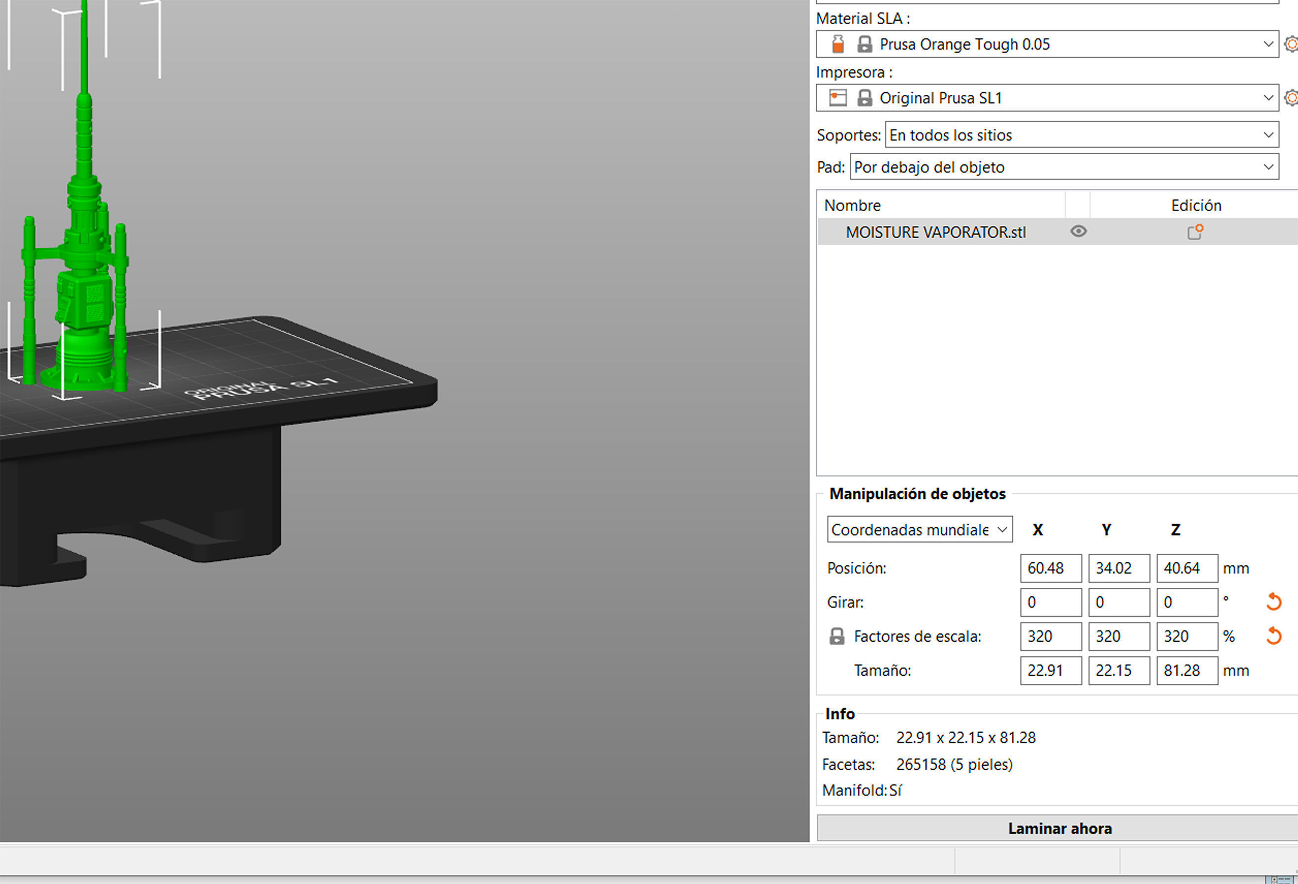This screenshot has height=884, width=1298.
Task: Click the Info size 22.91 x 22.15 x 81.28
Action: click(965, 738)
